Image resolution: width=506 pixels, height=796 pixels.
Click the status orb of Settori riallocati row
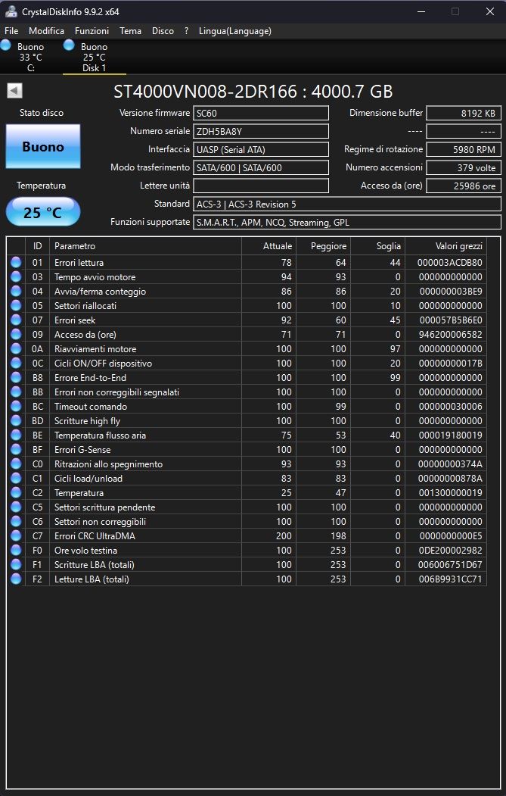(x=16, y=306)
